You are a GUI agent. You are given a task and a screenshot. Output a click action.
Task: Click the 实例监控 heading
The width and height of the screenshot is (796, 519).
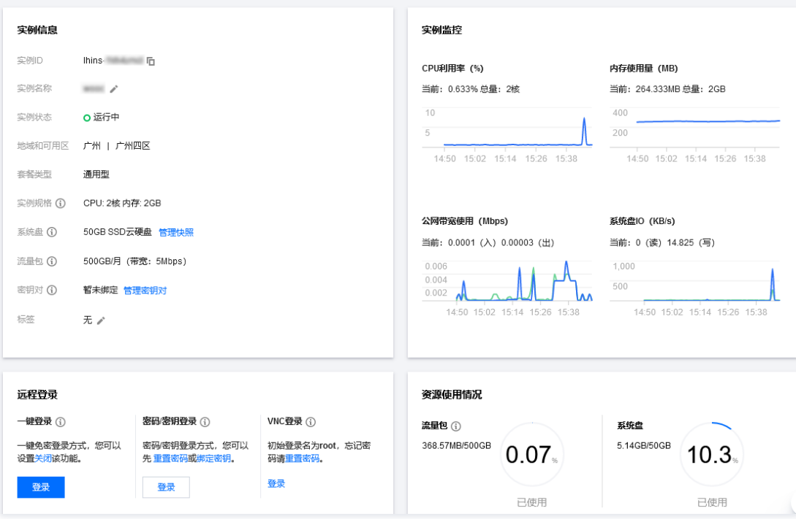click(441, 30)
